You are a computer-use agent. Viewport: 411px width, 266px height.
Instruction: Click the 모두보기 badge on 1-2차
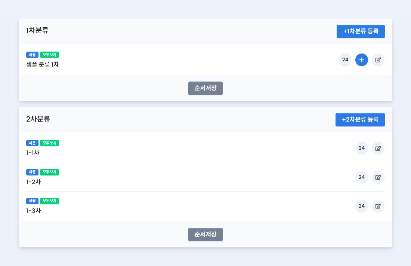(x=50, y=172)
